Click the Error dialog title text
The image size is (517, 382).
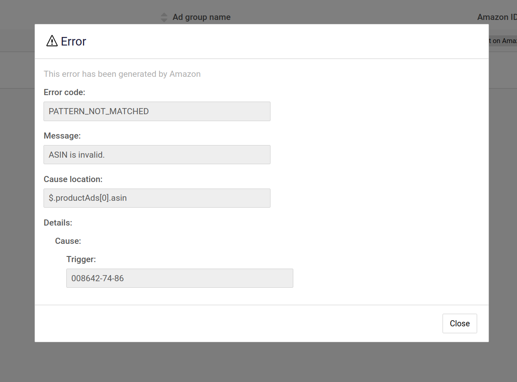pos(74,41)
